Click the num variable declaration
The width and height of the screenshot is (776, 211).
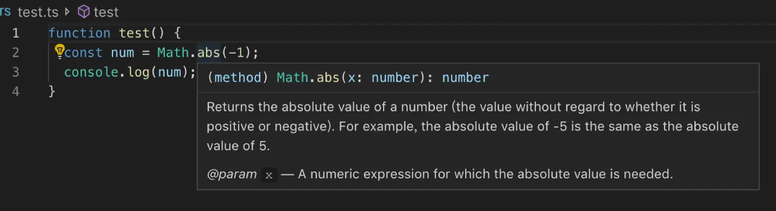coord(122,53)
